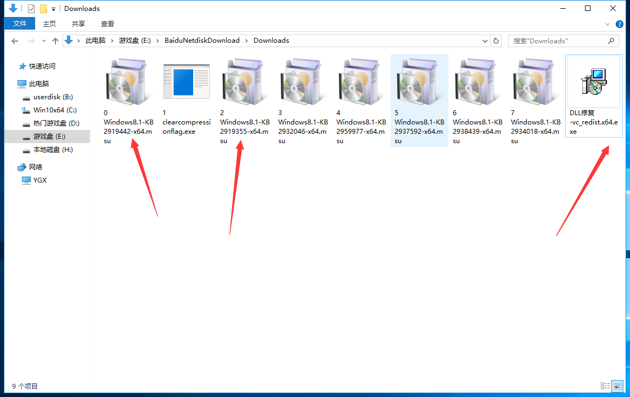630x397 pixels.
Task: Open the address bar history dropdown
Action: point(485,41)
